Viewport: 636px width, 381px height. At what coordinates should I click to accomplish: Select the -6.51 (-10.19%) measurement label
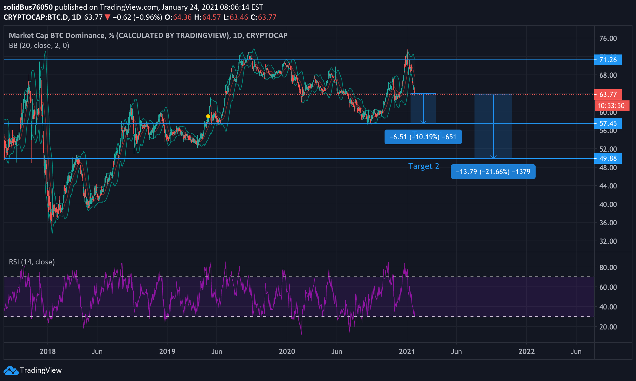(x=423, y=137)
